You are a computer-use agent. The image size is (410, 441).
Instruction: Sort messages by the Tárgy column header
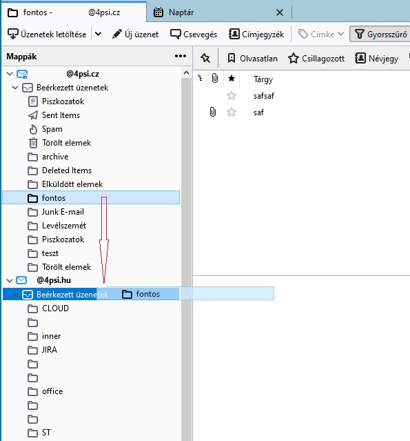(x=263, y=79)
